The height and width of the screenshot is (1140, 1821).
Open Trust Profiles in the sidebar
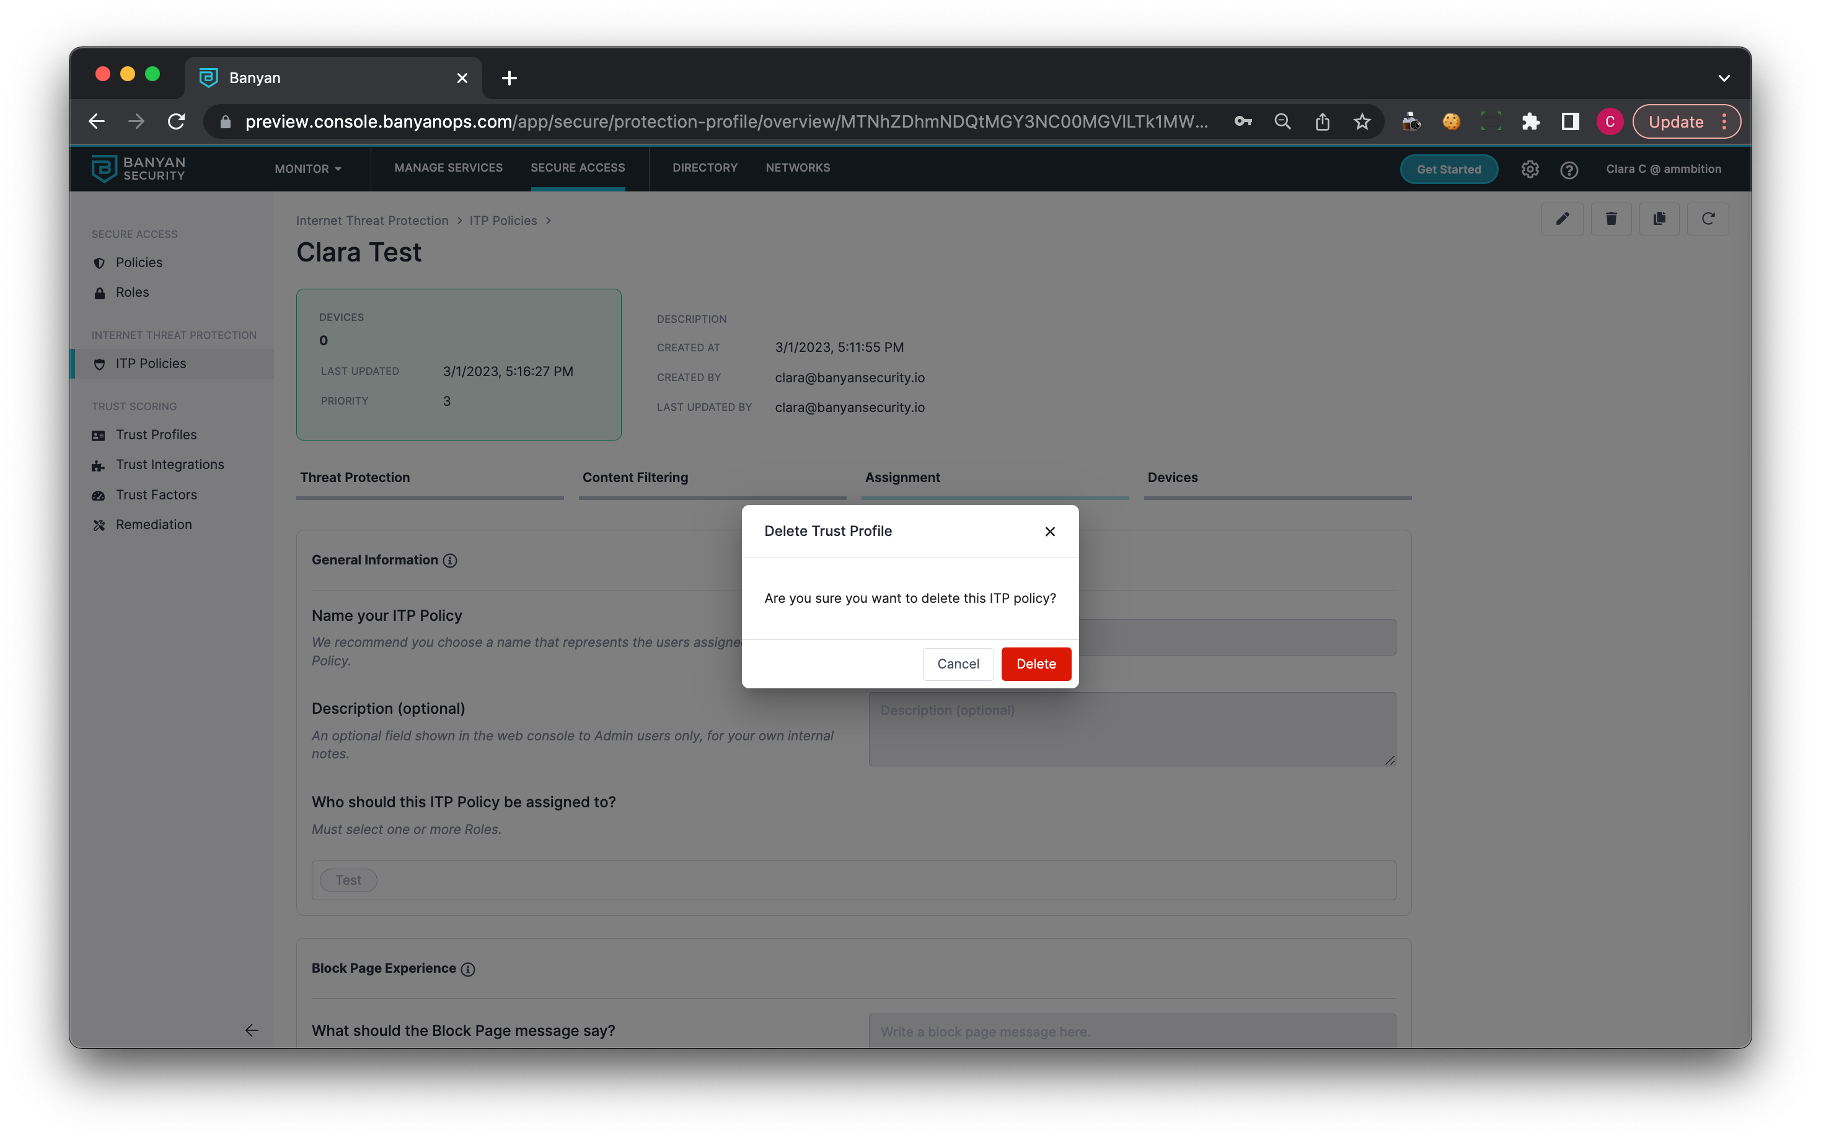pos(156,435)
